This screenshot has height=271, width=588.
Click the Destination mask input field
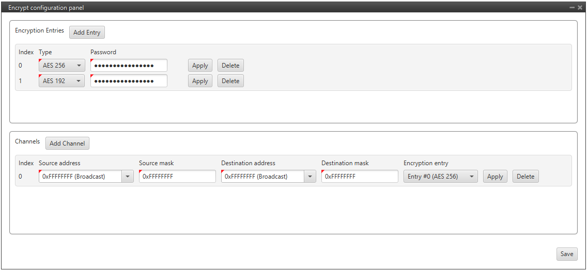360,177
